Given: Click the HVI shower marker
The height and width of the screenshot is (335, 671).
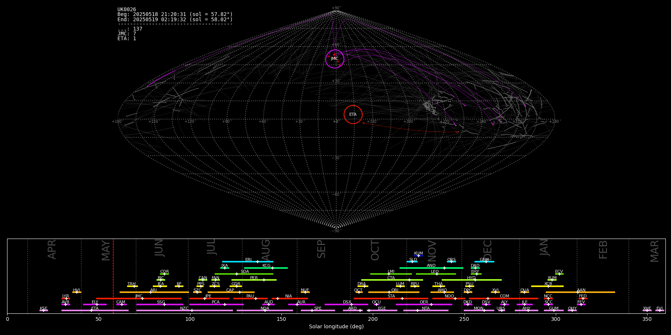Looking at the screenshot, I should pyautogui.click(x=77, y=292).
